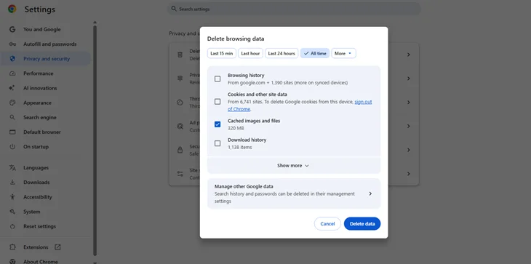The width and height of the screenshot is (531, 264).
Task: Click the trash icon in the background settings list
Action: tap(180, 55)
